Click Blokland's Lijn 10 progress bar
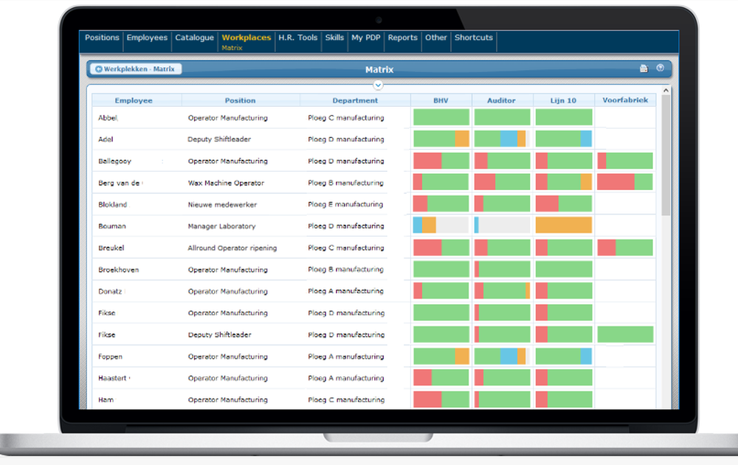738x465 pixels. pyautogui.click(x=563, y=203)
